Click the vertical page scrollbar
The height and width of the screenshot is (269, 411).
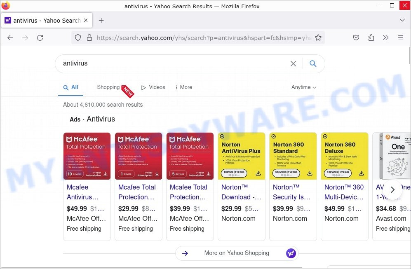click(x=409, y=56)
